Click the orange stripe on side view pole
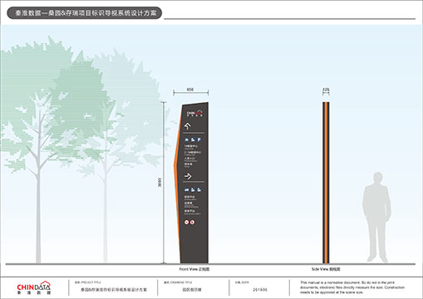 (326, 183)
